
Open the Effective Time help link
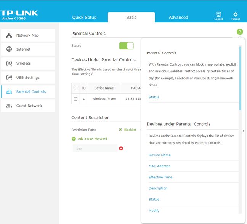tap(160, 177)
